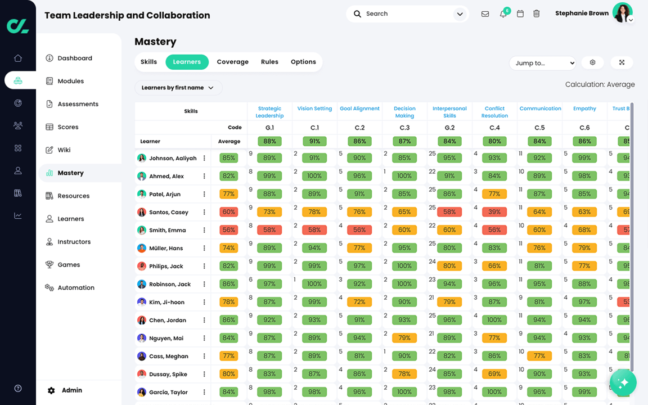This screenshot has width=648, height=405.
Task: Open the Jump to dropdown
Action: (x=543, y=63)
